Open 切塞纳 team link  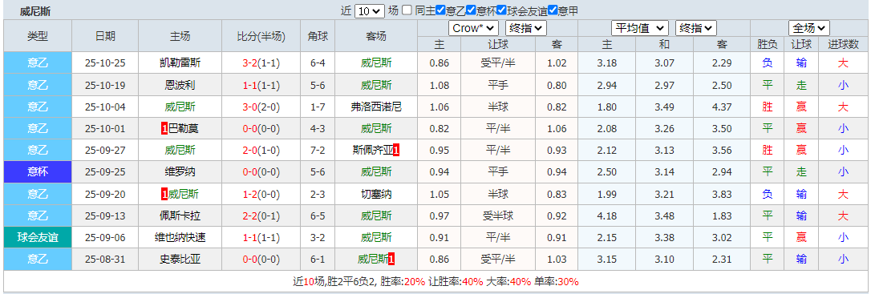tap(376, 194)
